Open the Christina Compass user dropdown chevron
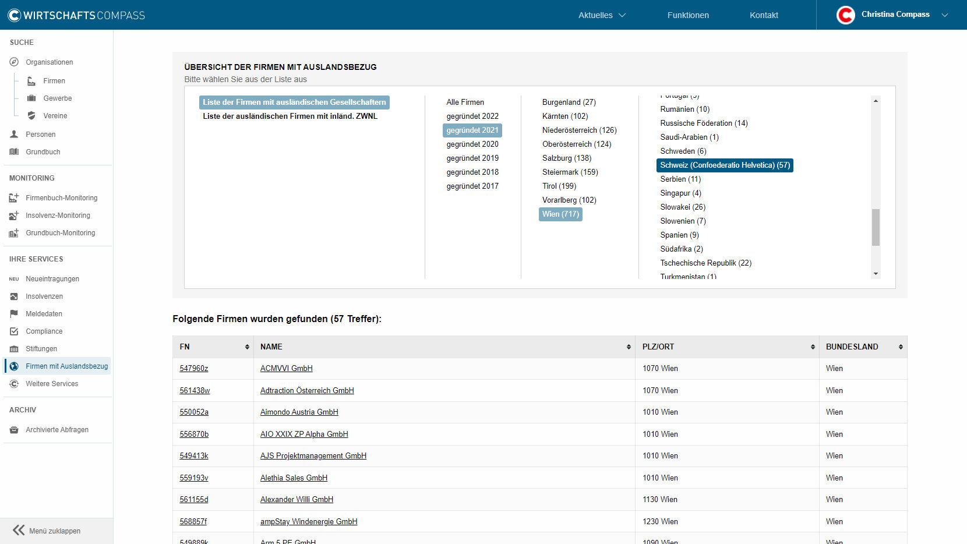The image size is (967, 544). point(945,15)
